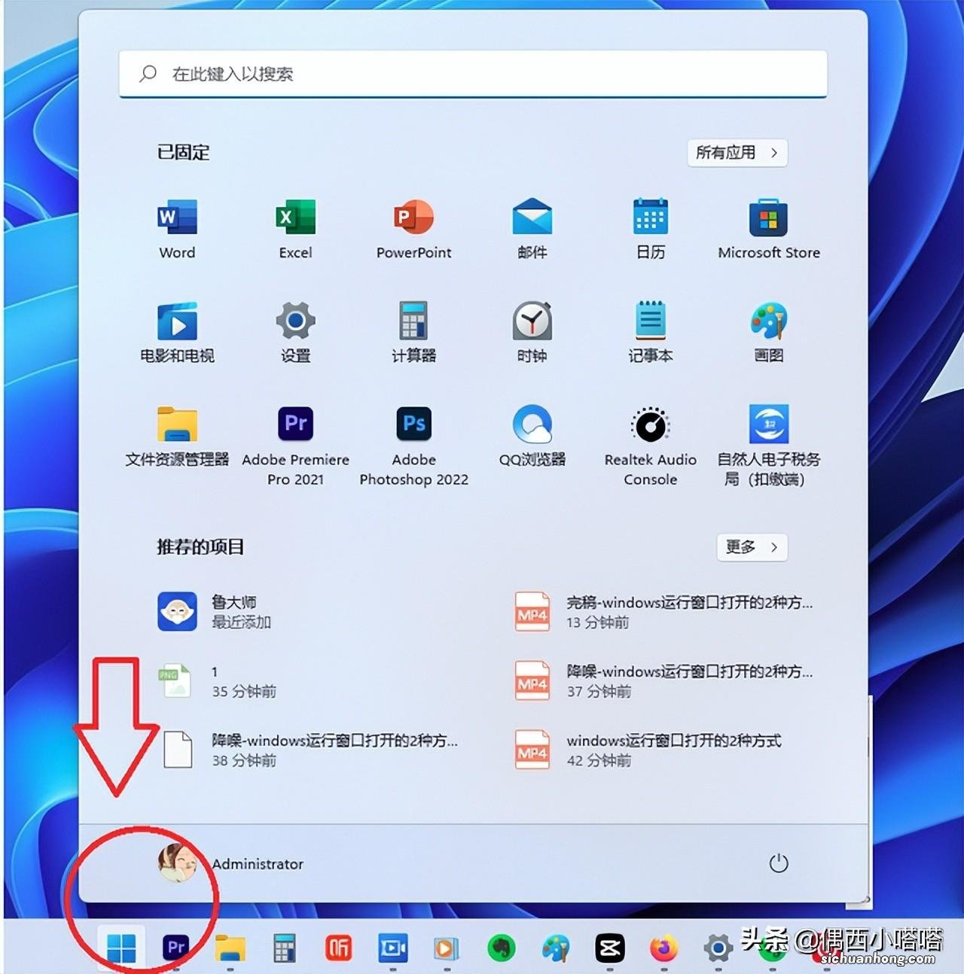Open PowerPoint pinned app
The height and width of the screenshot is (974, 964).
pyautogui.click(x=413, y=229)
